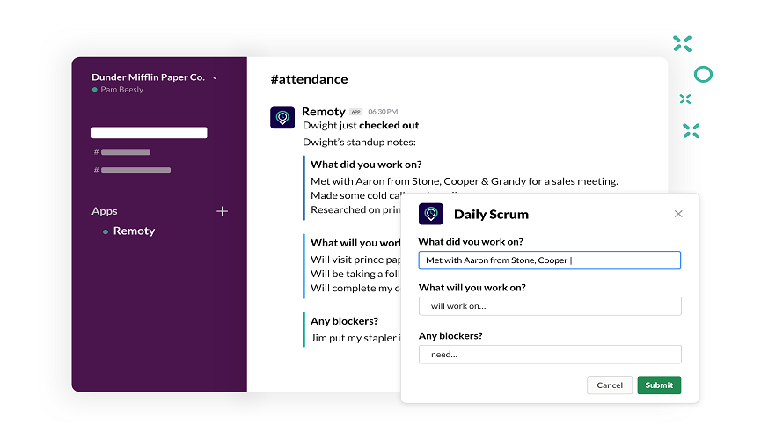
Task: Click the Remoty avatar in the message
Action: [x=282, y=117]
